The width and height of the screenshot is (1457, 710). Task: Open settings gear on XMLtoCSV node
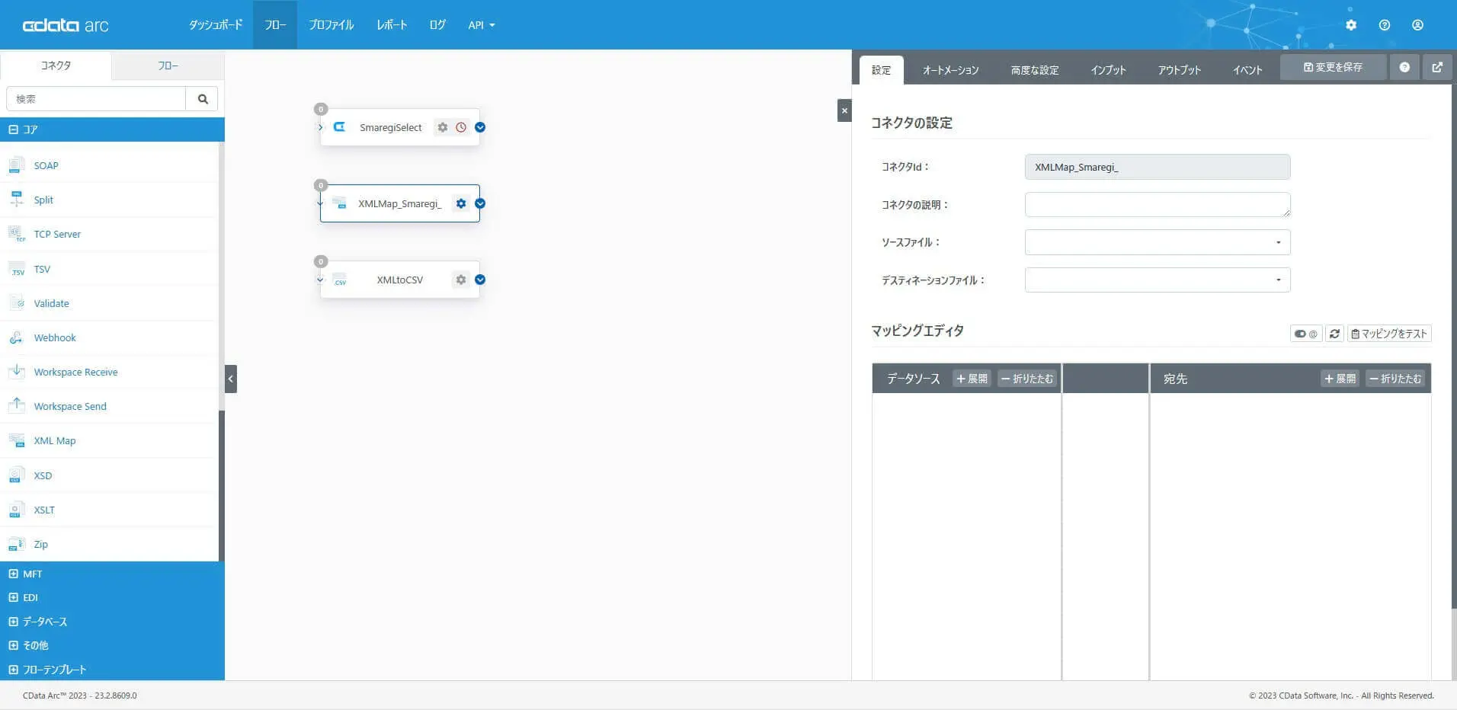[461, 280]
